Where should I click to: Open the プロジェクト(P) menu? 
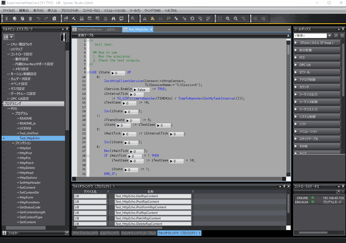tap(70, 11)
